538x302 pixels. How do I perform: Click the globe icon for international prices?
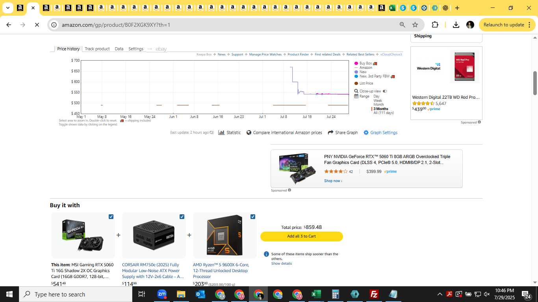click(249, 133)
